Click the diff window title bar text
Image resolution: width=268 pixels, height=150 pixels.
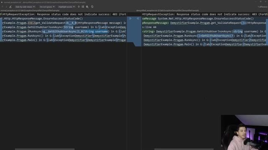point(44,2)
